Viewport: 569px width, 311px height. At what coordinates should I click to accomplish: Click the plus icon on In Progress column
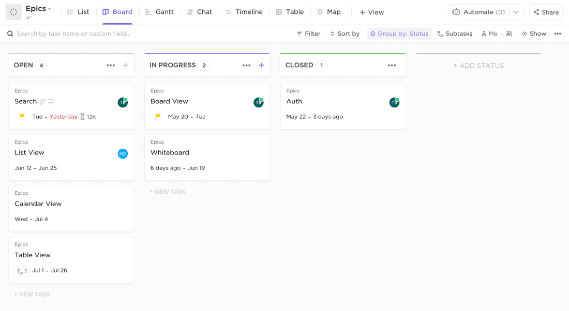pyautogui.click(x=261, y=65)
